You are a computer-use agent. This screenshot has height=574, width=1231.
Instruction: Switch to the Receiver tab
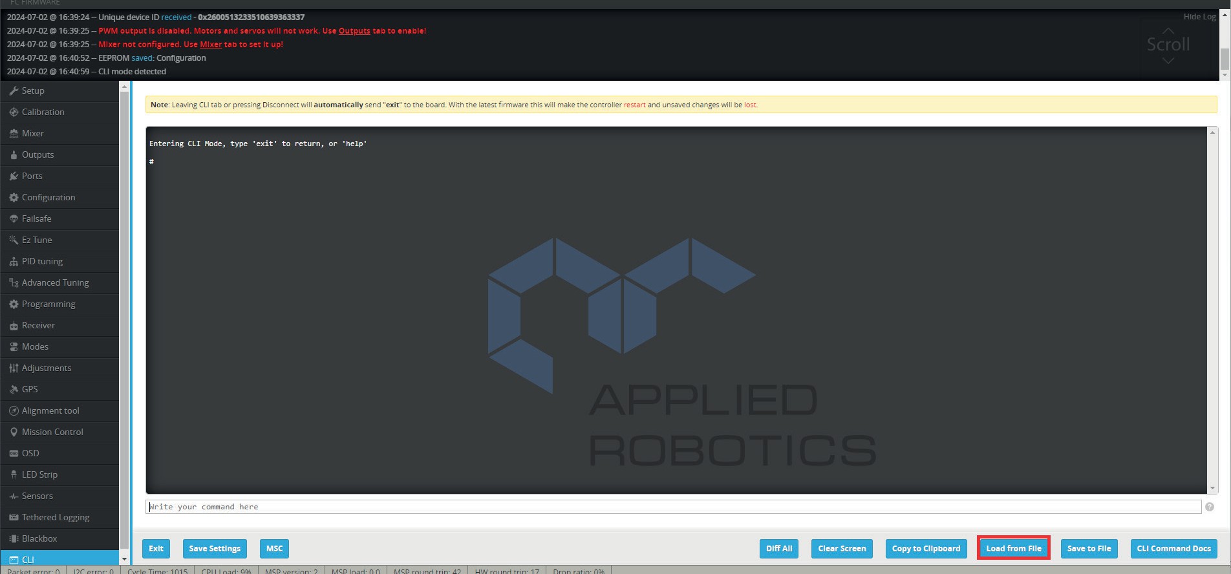38,326
